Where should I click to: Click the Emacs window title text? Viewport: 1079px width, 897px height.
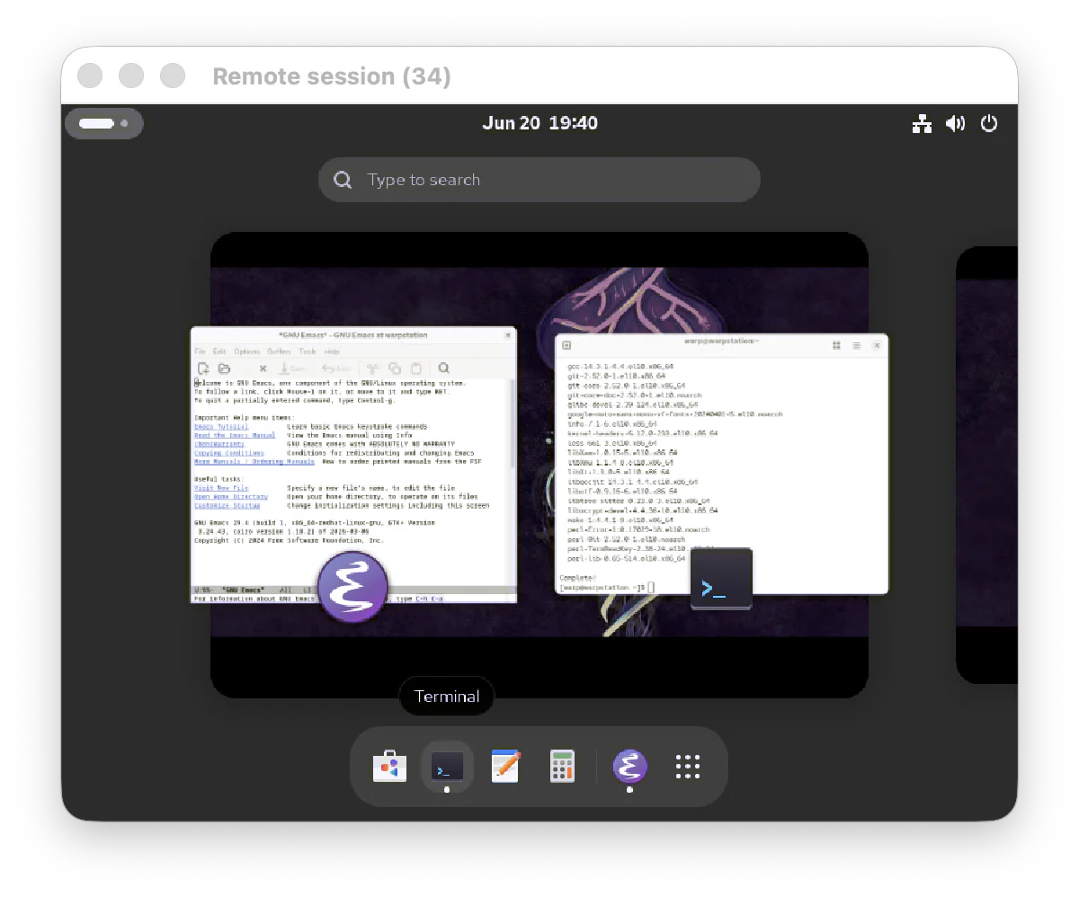[x=353, y=334]
